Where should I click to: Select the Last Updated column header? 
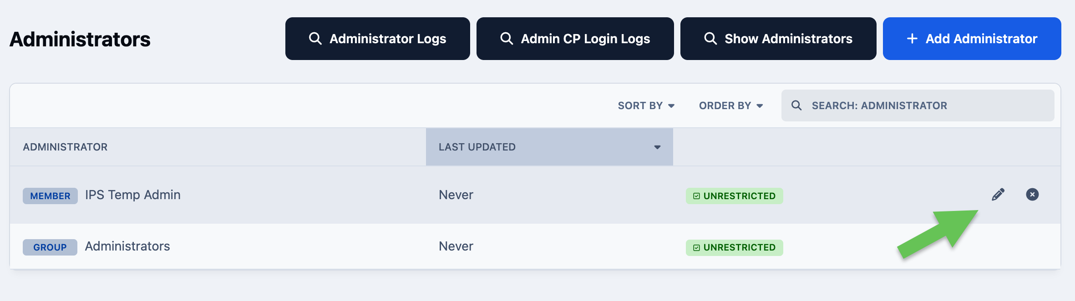[x=549, y=147]
